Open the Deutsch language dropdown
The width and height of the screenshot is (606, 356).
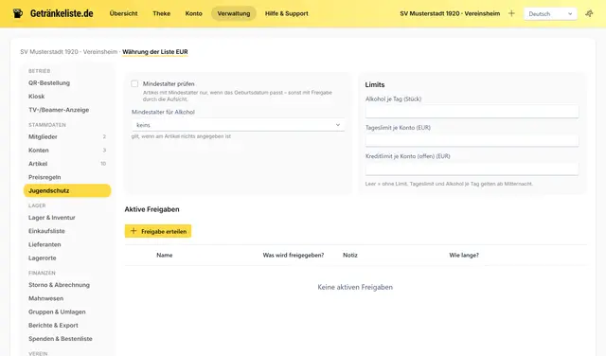tap(550, 14)
